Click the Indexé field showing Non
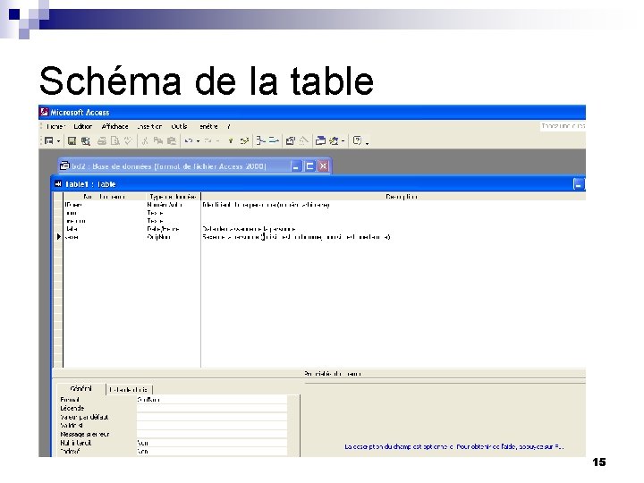The image size is (644, 483). tap(211, 452)
